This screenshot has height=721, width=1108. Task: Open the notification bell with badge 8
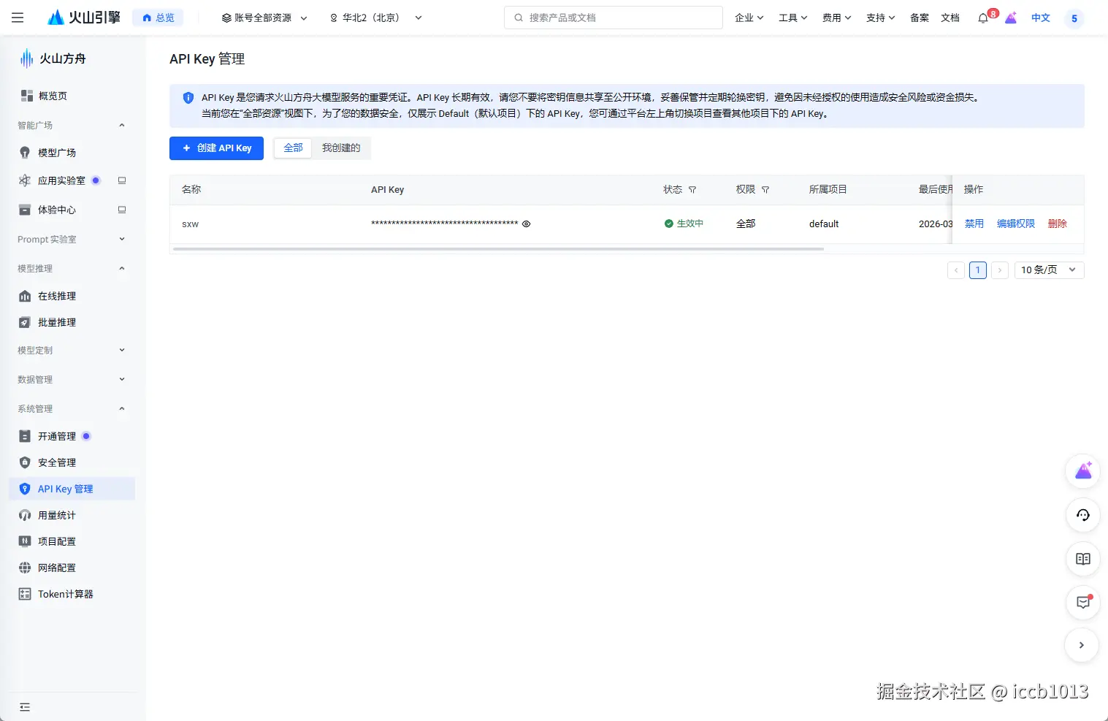[x=982, y=18]
